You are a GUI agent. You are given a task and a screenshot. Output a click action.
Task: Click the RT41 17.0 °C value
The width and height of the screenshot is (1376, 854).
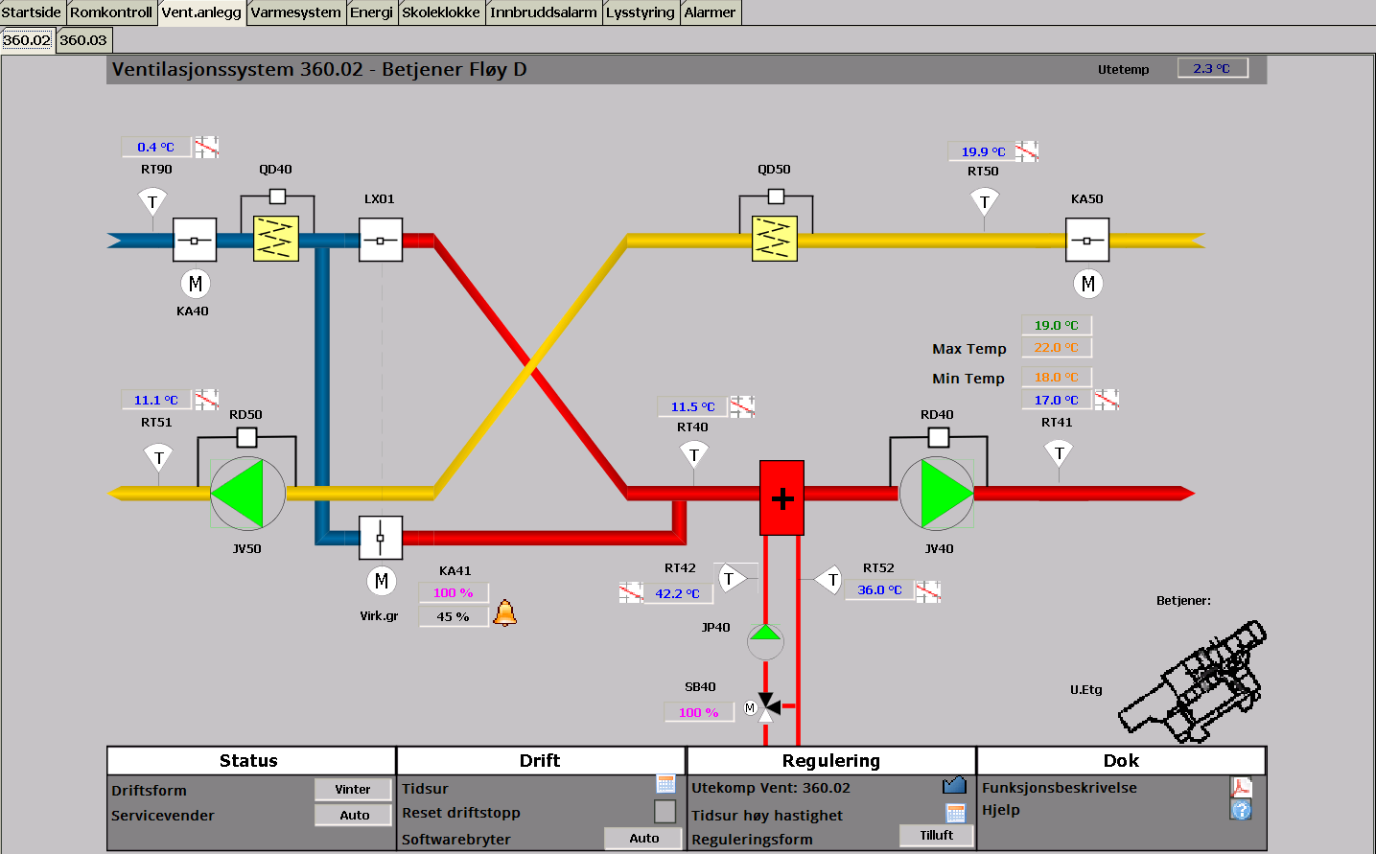(1057, 401)
